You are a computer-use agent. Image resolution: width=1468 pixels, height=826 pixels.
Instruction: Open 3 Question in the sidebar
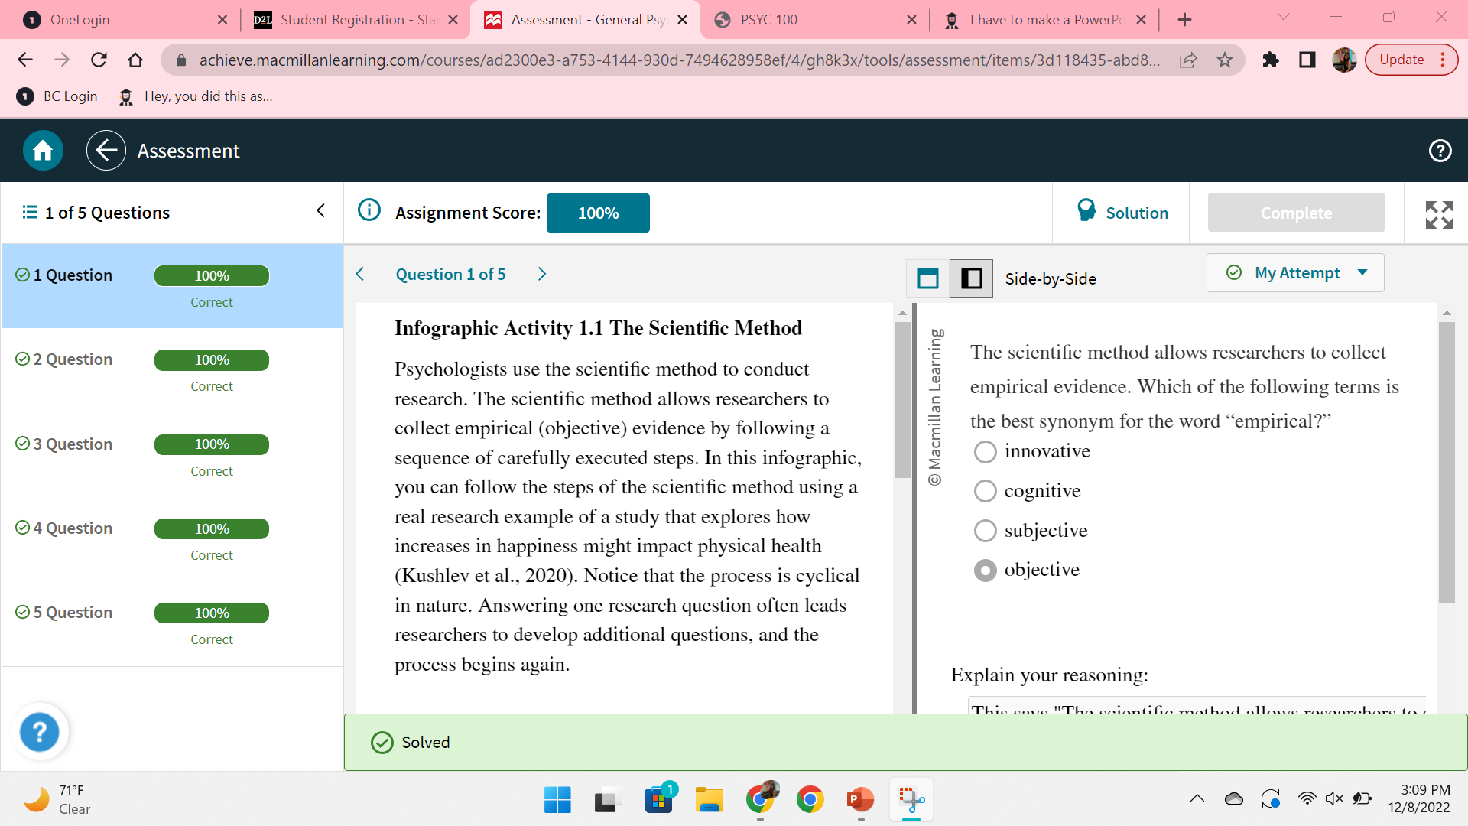[73, 444]
